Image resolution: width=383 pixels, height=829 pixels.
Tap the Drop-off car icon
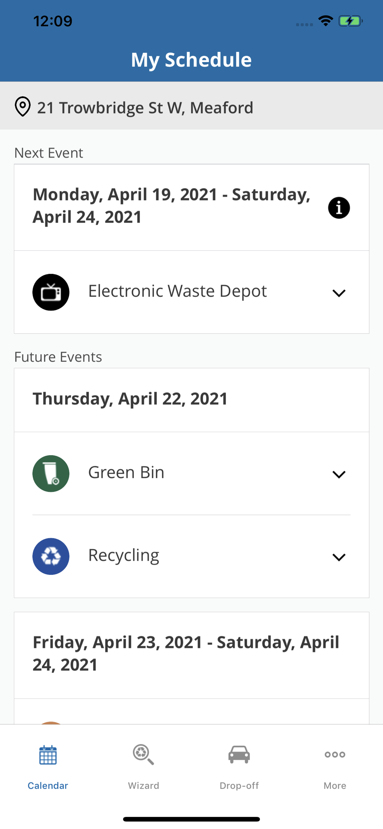tap(239, 754)
